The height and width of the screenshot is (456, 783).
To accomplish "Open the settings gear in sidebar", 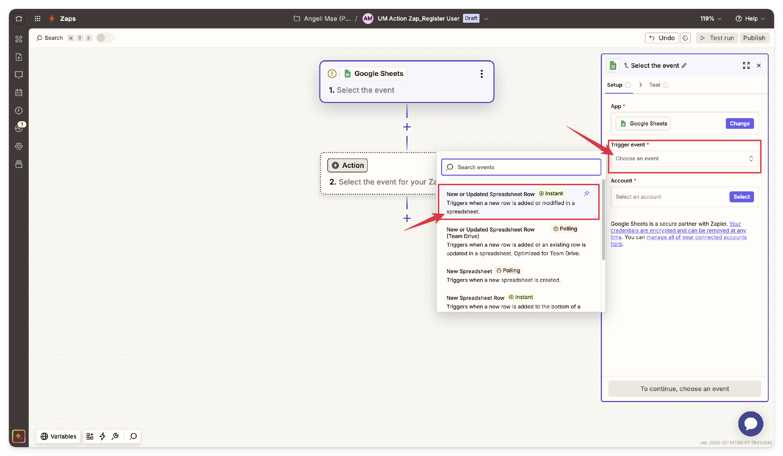I will point(19,146).
